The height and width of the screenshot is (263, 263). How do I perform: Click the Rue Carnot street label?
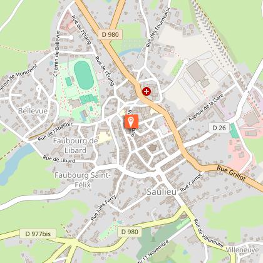(x=192, y=183)
